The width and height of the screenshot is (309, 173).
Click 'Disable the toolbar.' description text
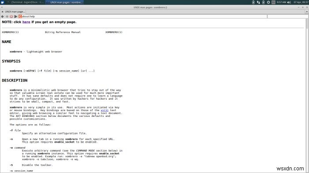[37, 165]
